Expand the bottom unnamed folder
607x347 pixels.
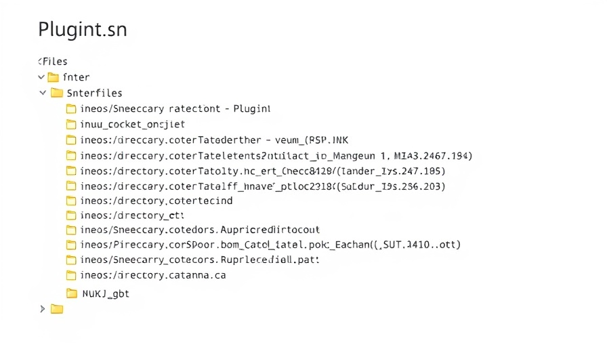point(43,309)
